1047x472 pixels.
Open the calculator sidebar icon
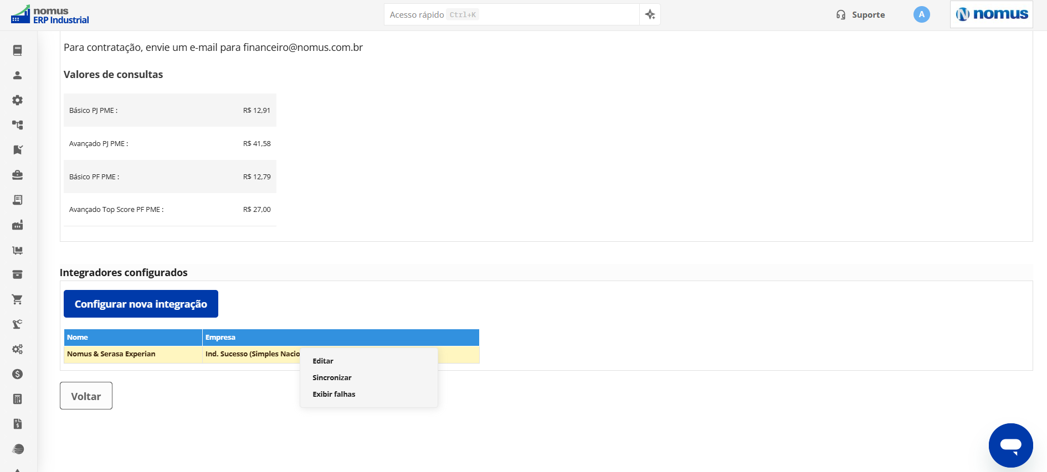[18, 399]
